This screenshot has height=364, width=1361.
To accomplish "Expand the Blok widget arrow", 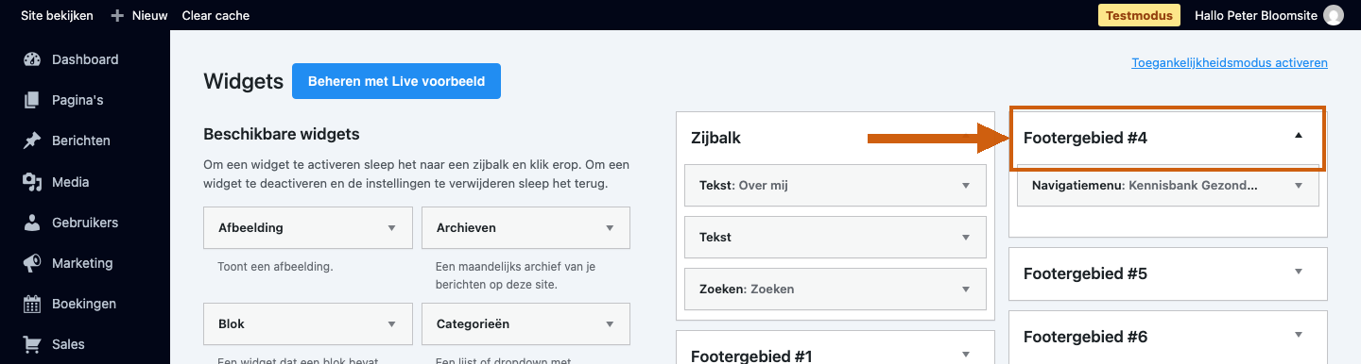I will pyautogui.click(x=391, y=323).
